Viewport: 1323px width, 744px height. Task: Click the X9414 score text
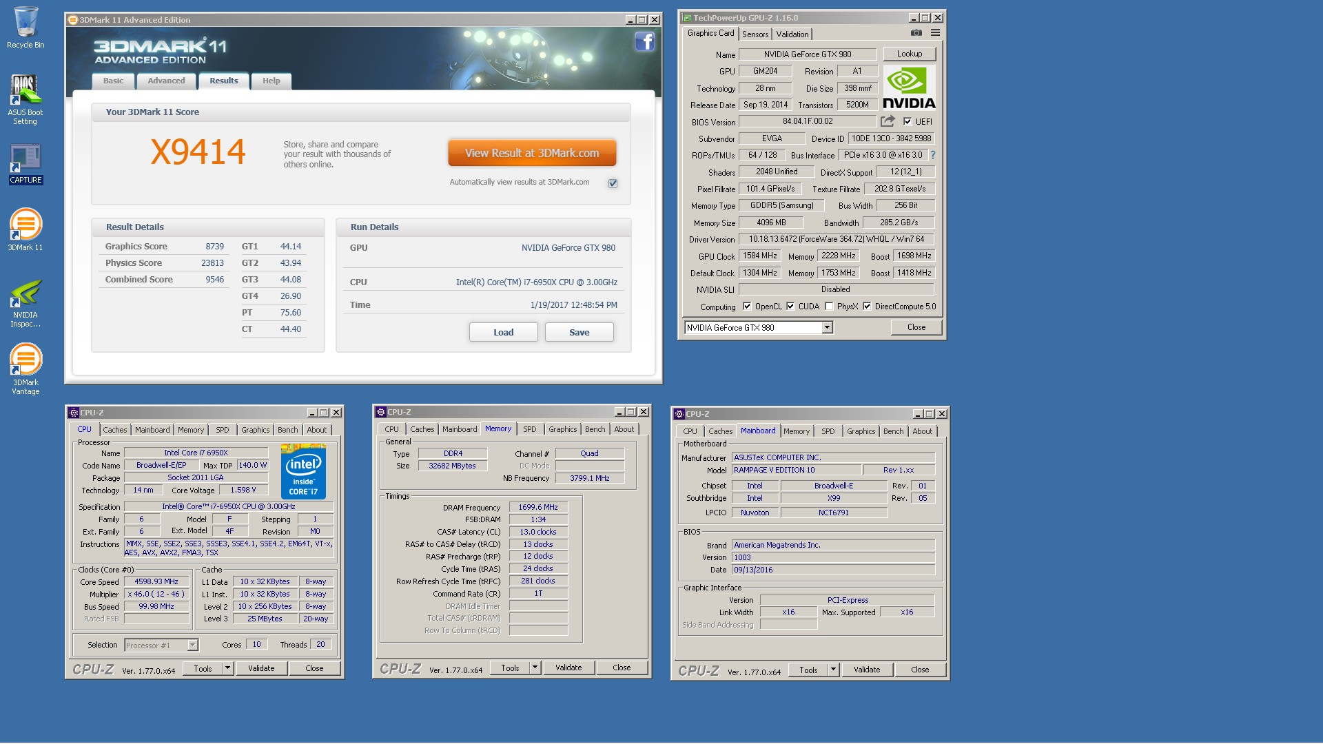tap(198, 152)
